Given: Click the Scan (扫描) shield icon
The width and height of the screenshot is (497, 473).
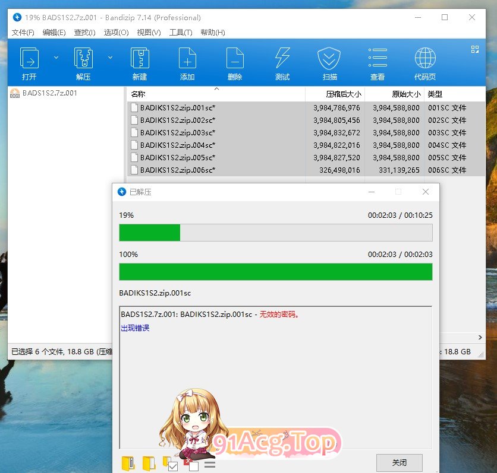Looking at the screenshot, I should 329,64.
